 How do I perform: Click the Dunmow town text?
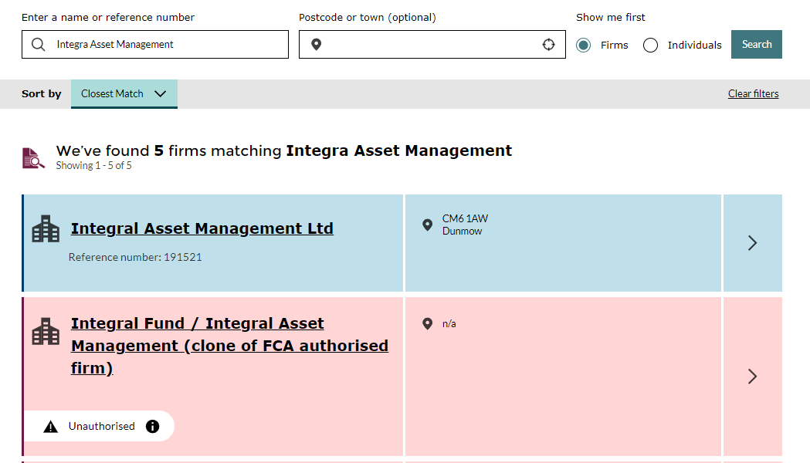[462, 231]
